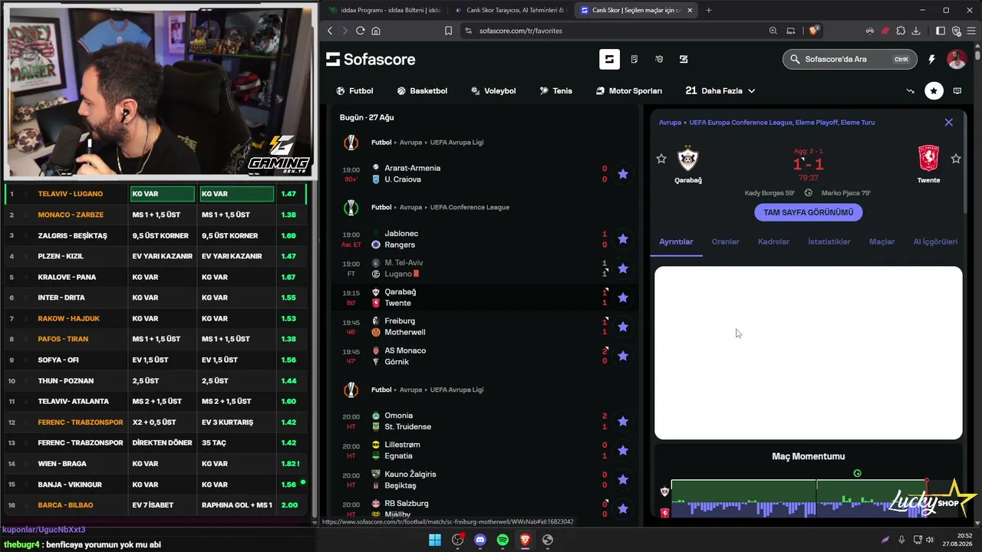This screenshot has height=552, width=982.
Task: Open the Lillestrøm vs Egnatia match row
Action: pyautogui.click(x=484, y=450)
